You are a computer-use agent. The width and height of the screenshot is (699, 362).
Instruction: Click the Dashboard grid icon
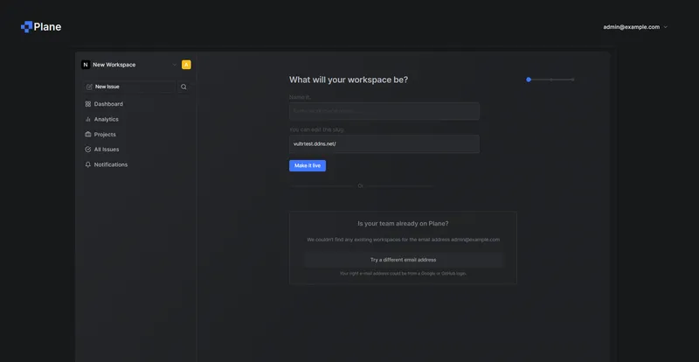click(x=88, y=104)
